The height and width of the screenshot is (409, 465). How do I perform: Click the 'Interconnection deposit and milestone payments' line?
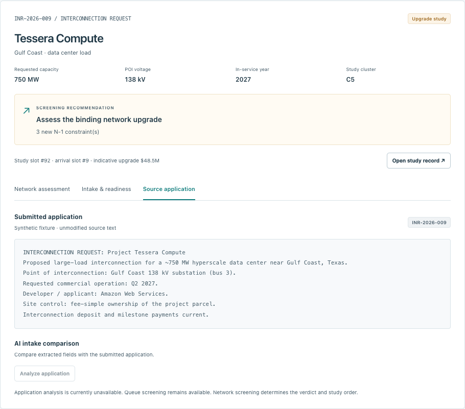click(116, 315)
